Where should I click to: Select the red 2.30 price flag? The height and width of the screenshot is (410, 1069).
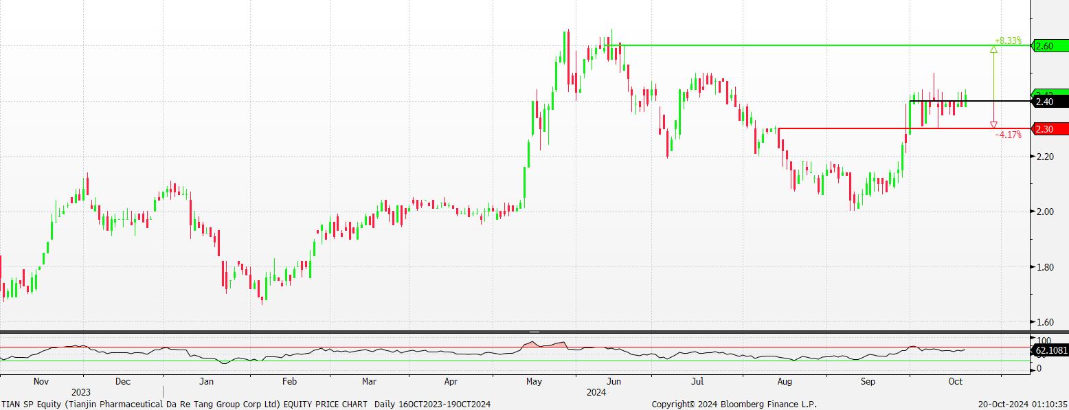(x=1050, y=129)
